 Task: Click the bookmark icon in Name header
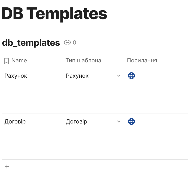click(x=7, y=61)
